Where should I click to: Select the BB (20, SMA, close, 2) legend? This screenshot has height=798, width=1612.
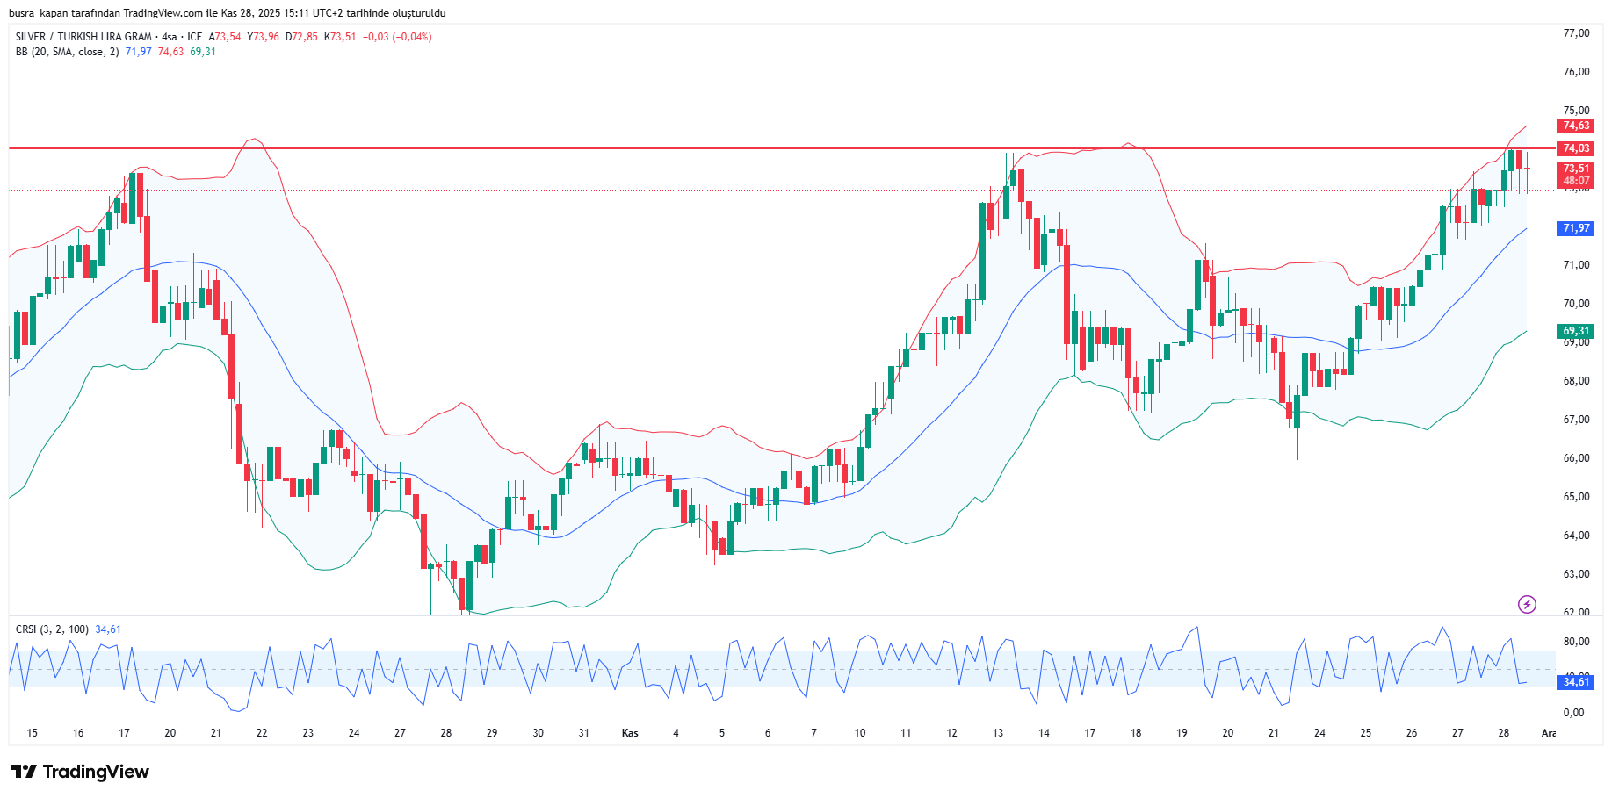coord(67,52)
